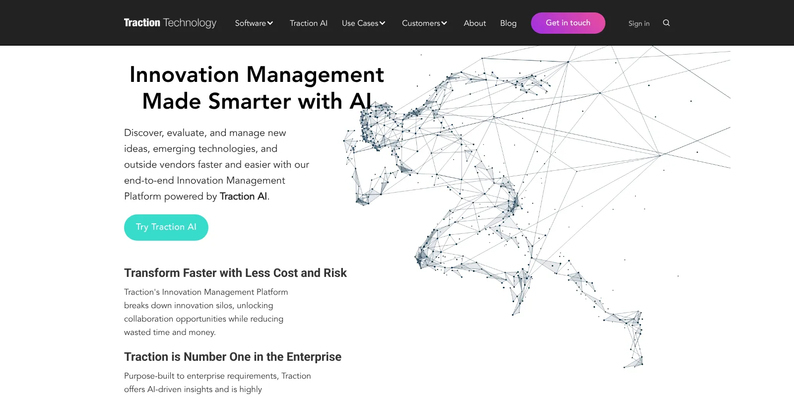Click the paragraph starting 'Discover, evaluate, and manage'
Screen dimensions: 794x397
pyautogui.click(x=217, y=165)
